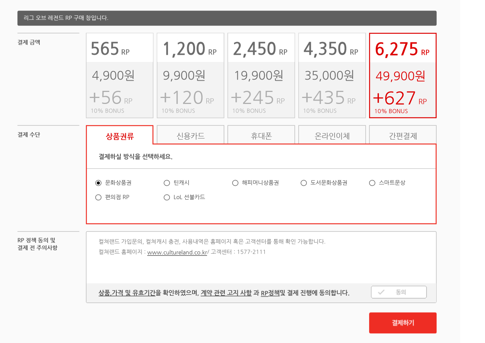Open the RP정책 policy link
Image resolution: width=485 pixels, height=343 pixels.
pos(270,293)
